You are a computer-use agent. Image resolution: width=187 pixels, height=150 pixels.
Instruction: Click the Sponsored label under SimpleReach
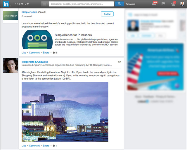tap(27, 16)
